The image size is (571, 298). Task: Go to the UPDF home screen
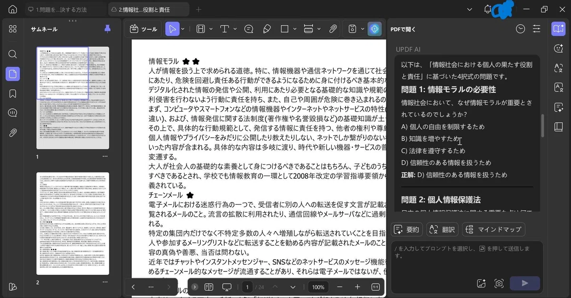point(13,9)
